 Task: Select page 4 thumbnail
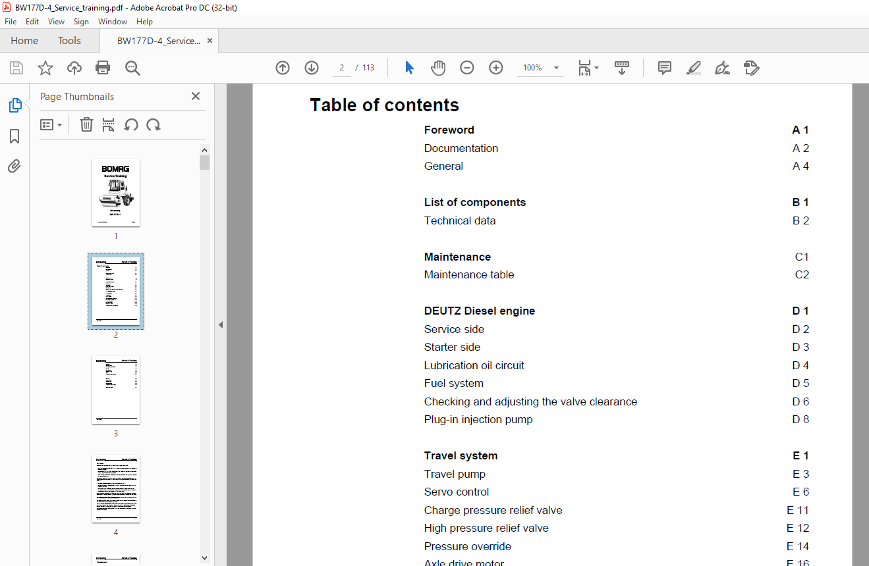[x=116, y=489]
